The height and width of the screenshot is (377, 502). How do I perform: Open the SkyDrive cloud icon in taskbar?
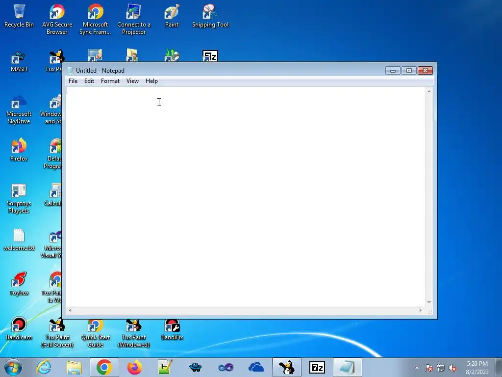[x=256, y=367]
